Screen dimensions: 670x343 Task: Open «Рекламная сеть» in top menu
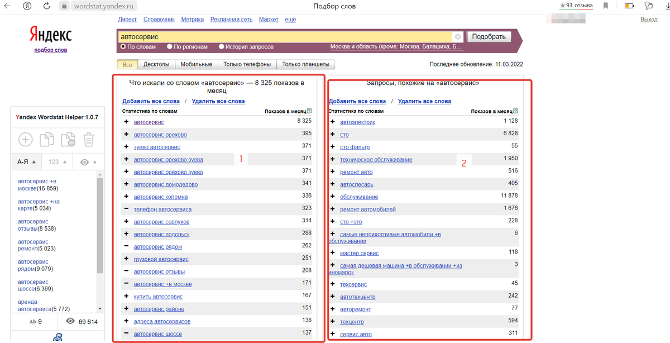[x=231, y=20]
